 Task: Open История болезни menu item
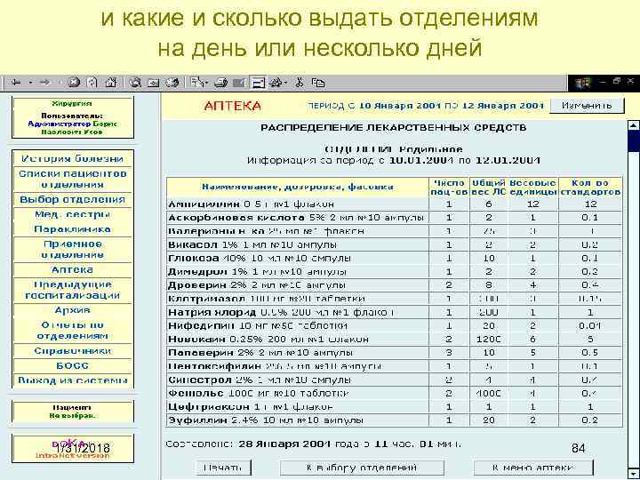tap(72, 159)
